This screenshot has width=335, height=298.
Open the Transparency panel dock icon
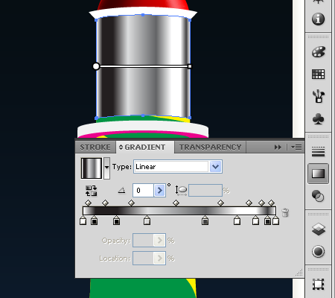[x=318, y=196]
